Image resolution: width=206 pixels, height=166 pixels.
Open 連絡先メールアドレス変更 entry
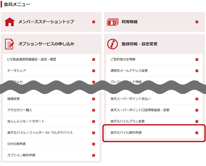154,71
